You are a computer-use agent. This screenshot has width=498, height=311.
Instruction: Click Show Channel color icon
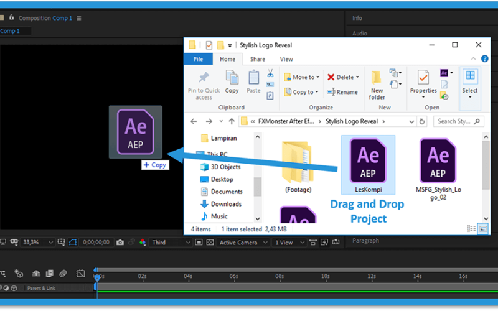143,243
